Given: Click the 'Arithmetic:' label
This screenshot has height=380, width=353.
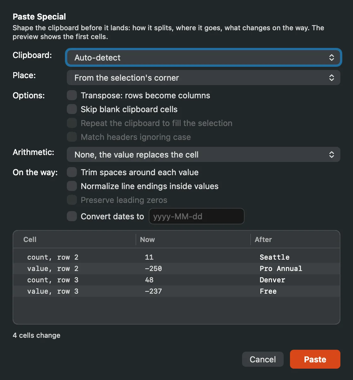Looking at the screenshot, I should pyautogui.click(x=33, y=152).
